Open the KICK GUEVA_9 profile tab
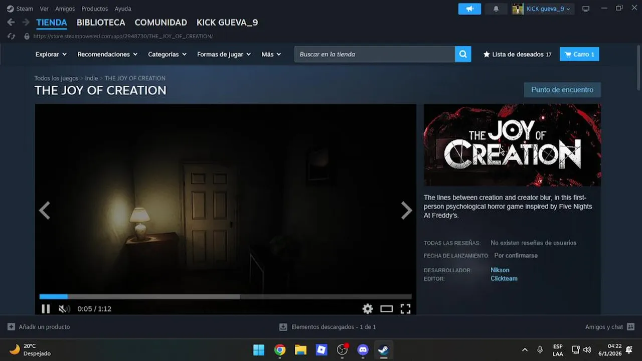Screen dimensions: 642x361 click(x=227, y=23)
